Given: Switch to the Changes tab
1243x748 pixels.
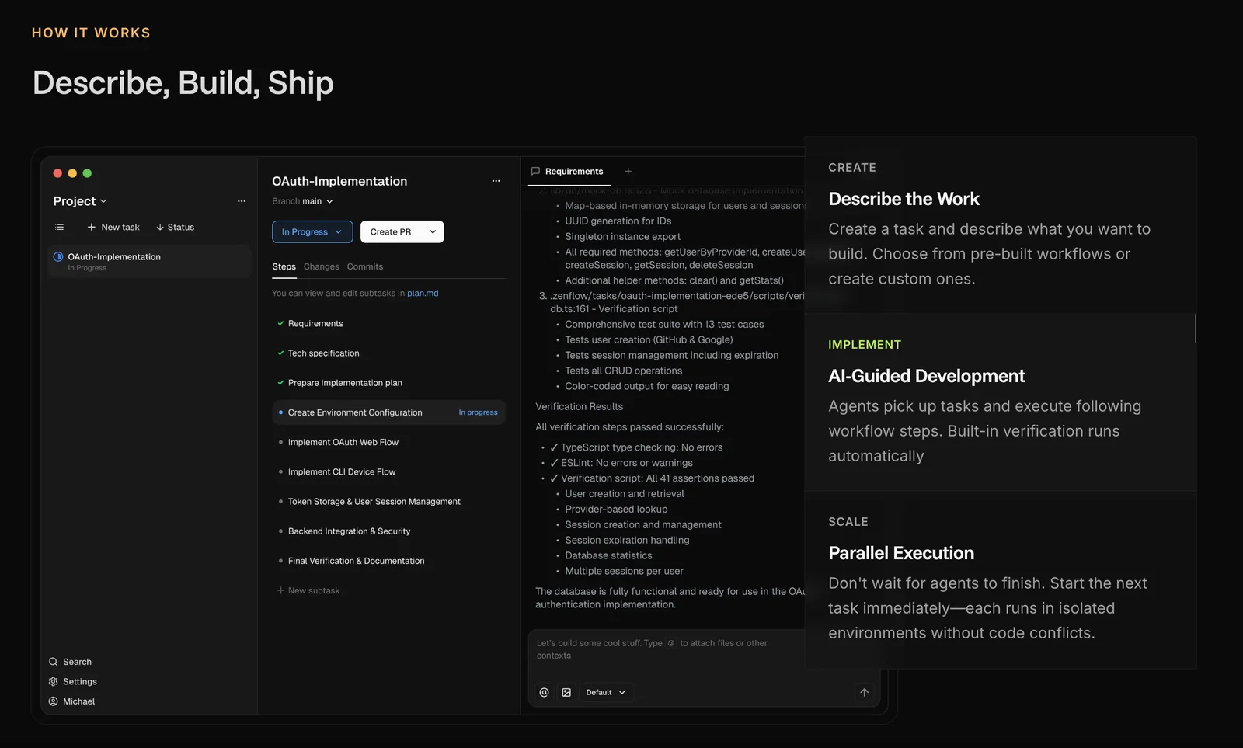Looking at the screenshot, I should pos(321,266).
